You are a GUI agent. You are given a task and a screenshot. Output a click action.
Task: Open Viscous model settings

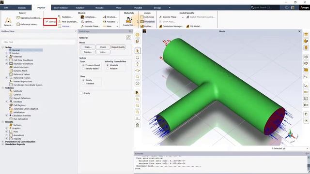[64, 26]
